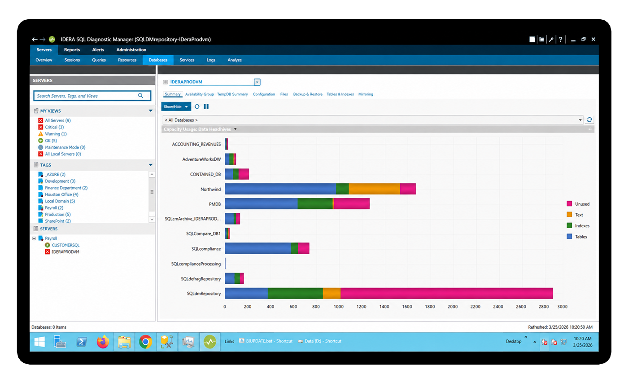
Task: Open Google Chrome from the taskbar
Action: click(145, 342)
